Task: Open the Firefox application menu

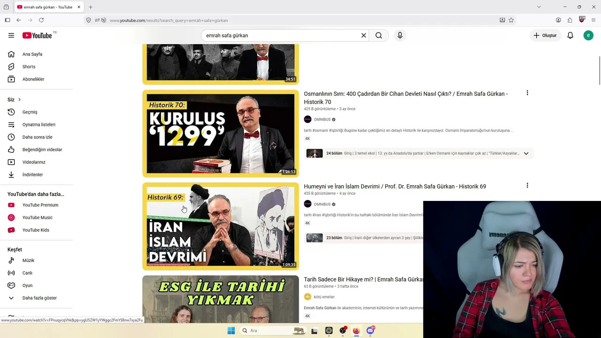Action: (593, 20)
